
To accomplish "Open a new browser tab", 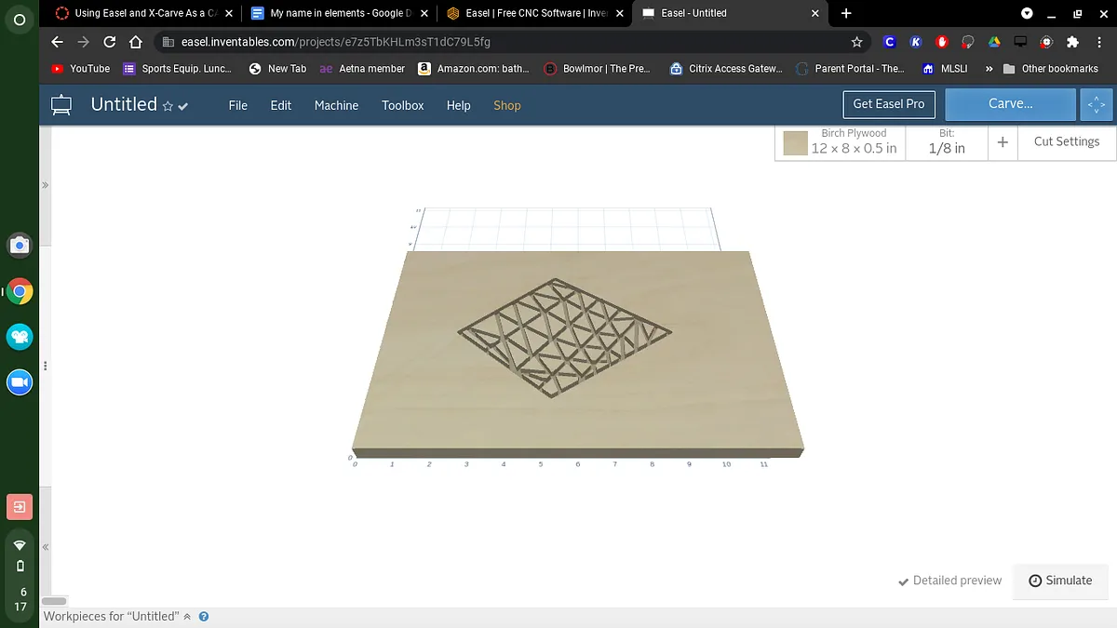I will click(x=846, y=13).
